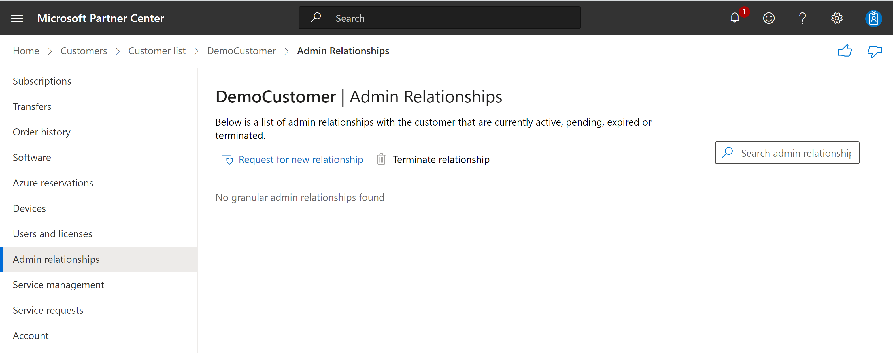893x353 pixels.
Task: Open the hamburger navigation menu
Action: tap(17, 18)
